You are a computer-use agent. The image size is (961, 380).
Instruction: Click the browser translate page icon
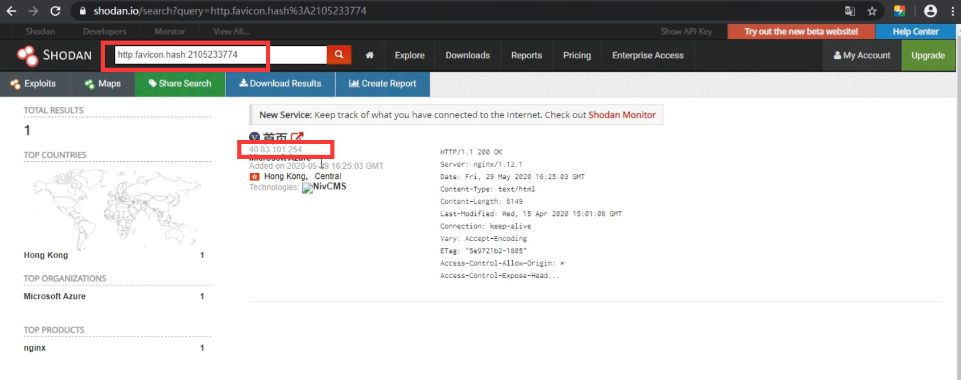pyautogui.click(x=850, y=11)
